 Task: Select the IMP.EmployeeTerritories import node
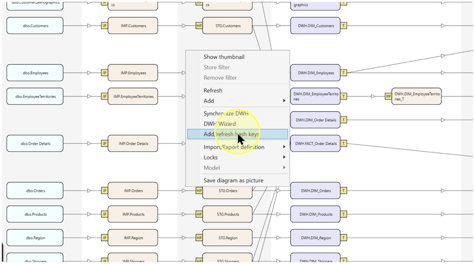coord(133,96)
